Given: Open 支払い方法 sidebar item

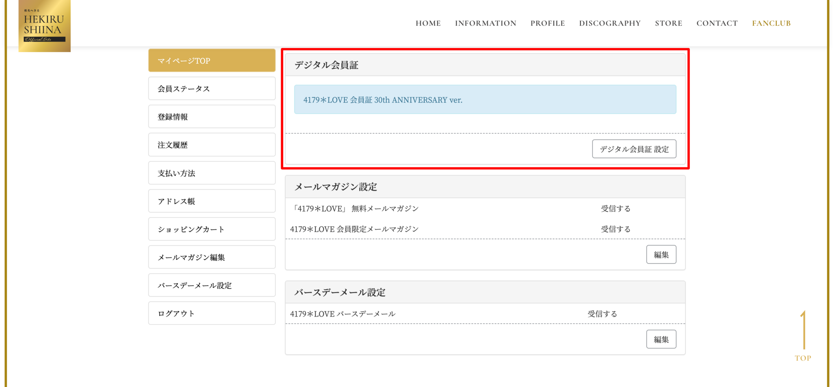Looking at the screenshot, I should [x=212, y=173].
